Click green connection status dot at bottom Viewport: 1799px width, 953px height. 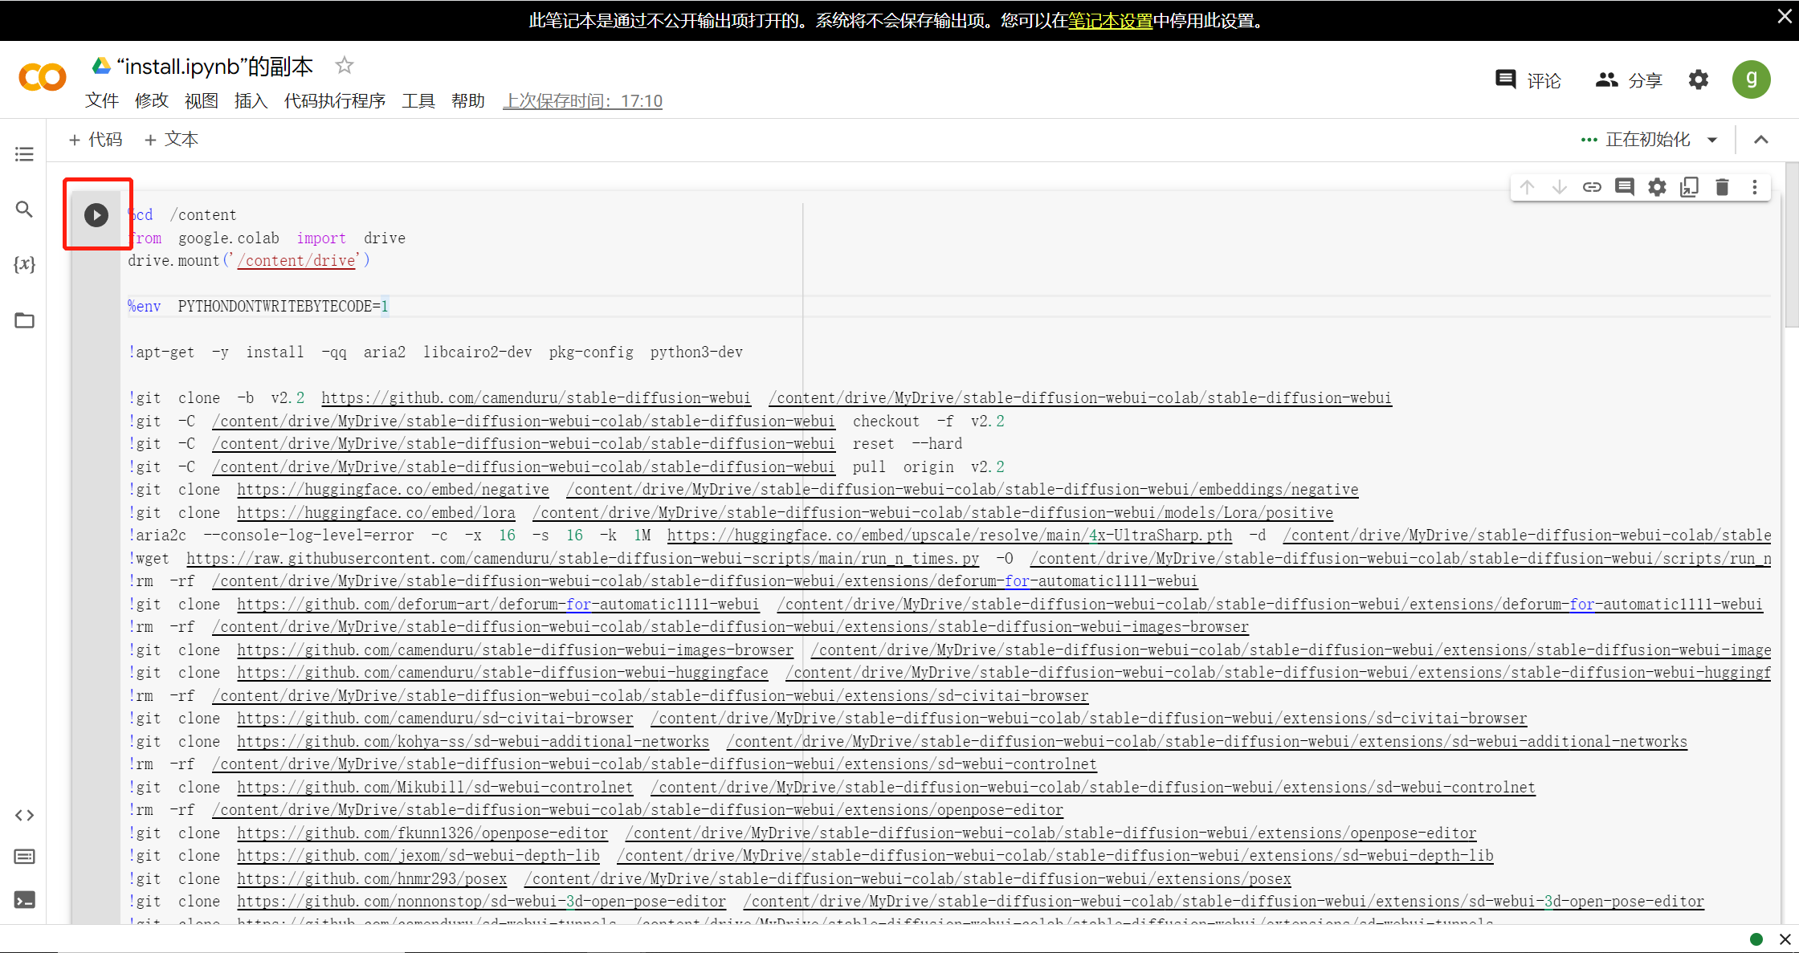pyautogui.click(x=1756, y=939)
